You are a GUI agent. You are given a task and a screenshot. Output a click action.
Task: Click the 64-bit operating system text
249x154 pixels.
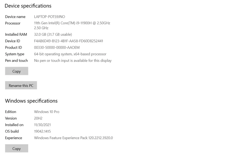point(70,54)
